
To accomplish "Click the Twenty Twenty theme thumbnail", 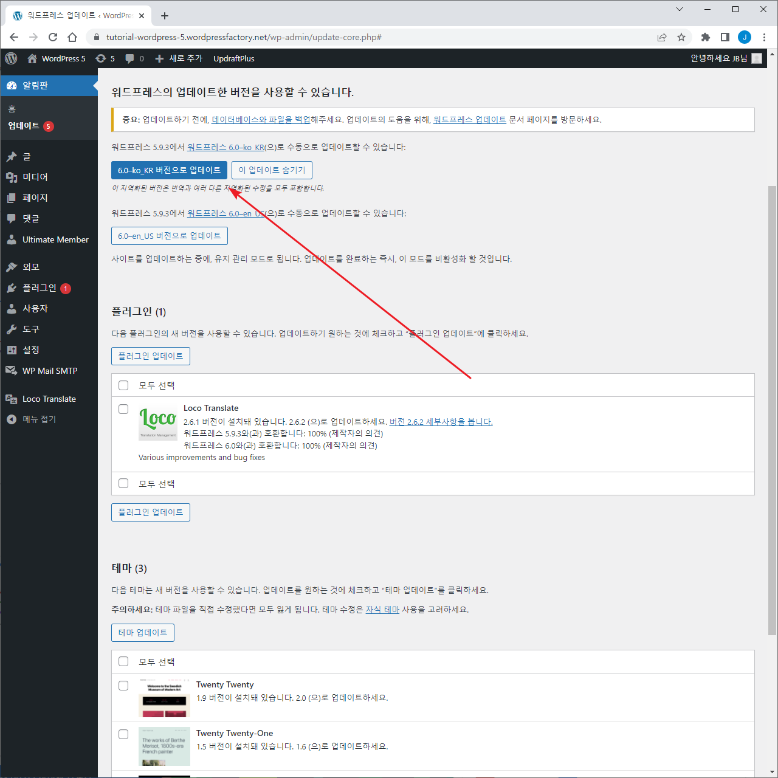I will 164,698.
